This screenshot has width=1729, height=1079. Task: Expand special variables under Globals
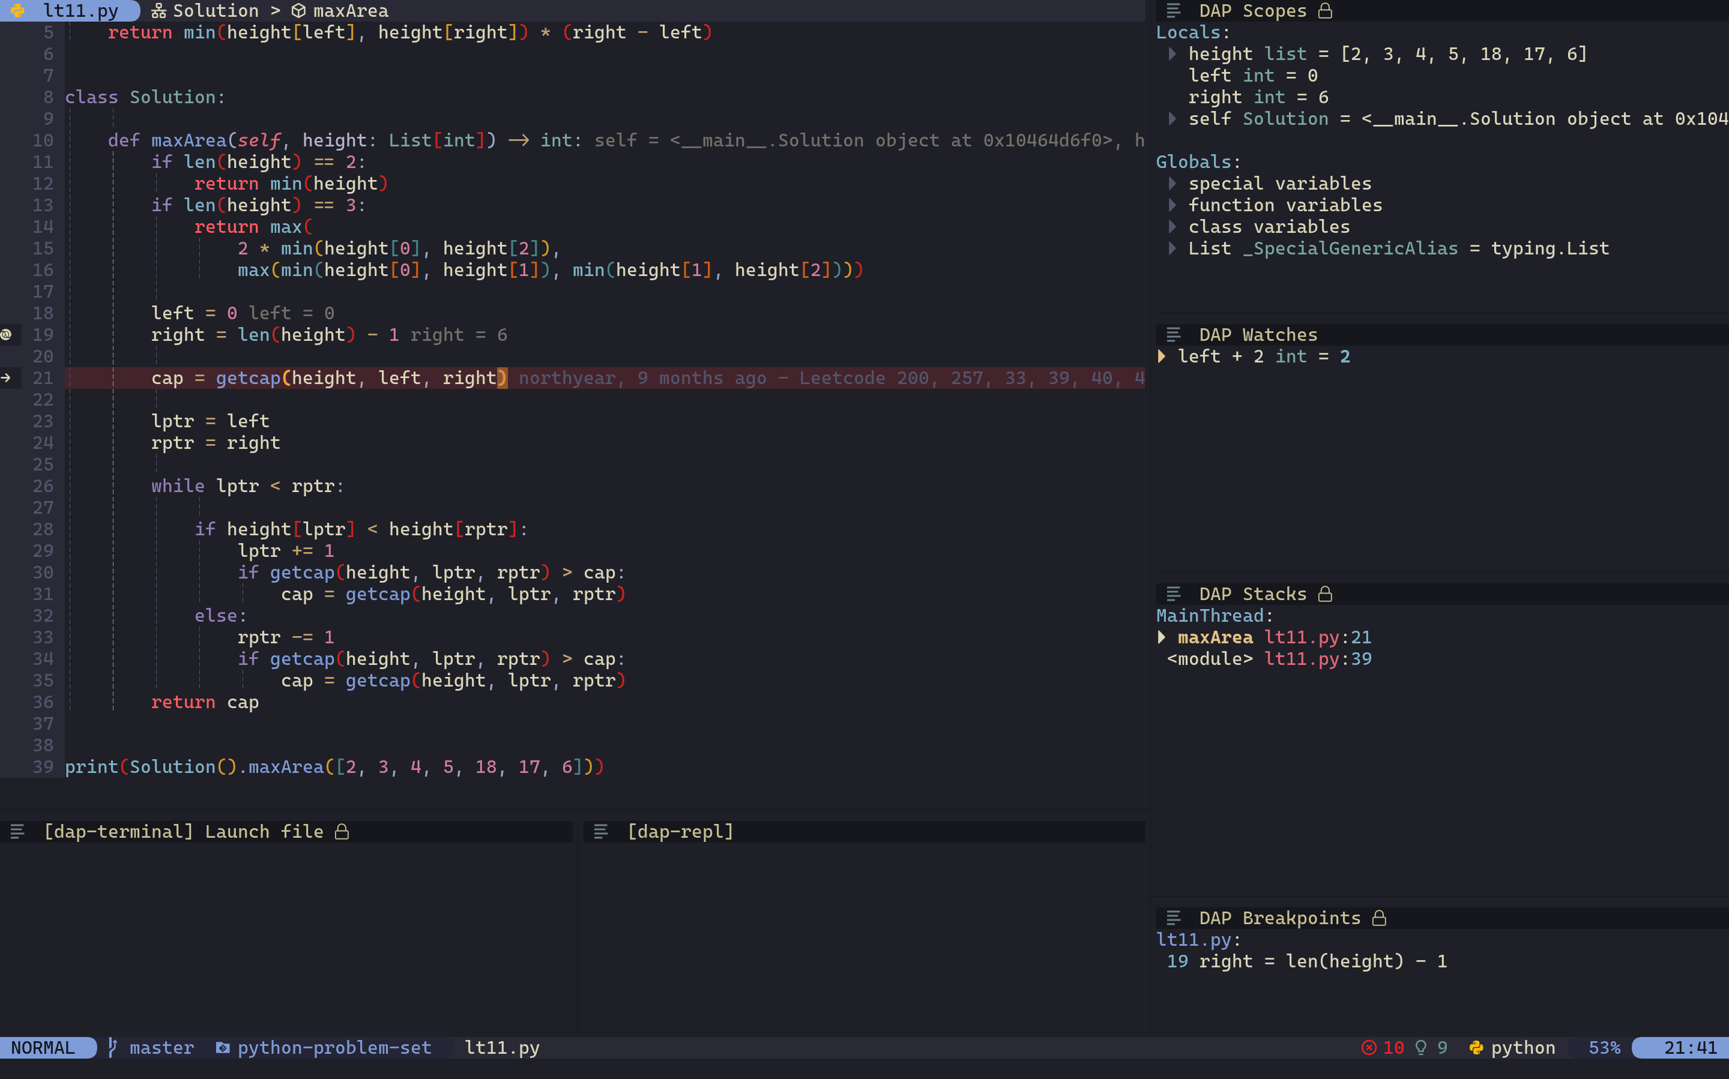pyautogui.click(x=1172, y=184)
